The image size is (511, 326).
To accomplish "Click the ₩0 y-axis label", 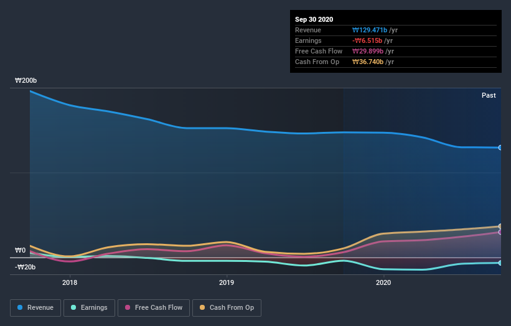I will click(x=20, y=251).
